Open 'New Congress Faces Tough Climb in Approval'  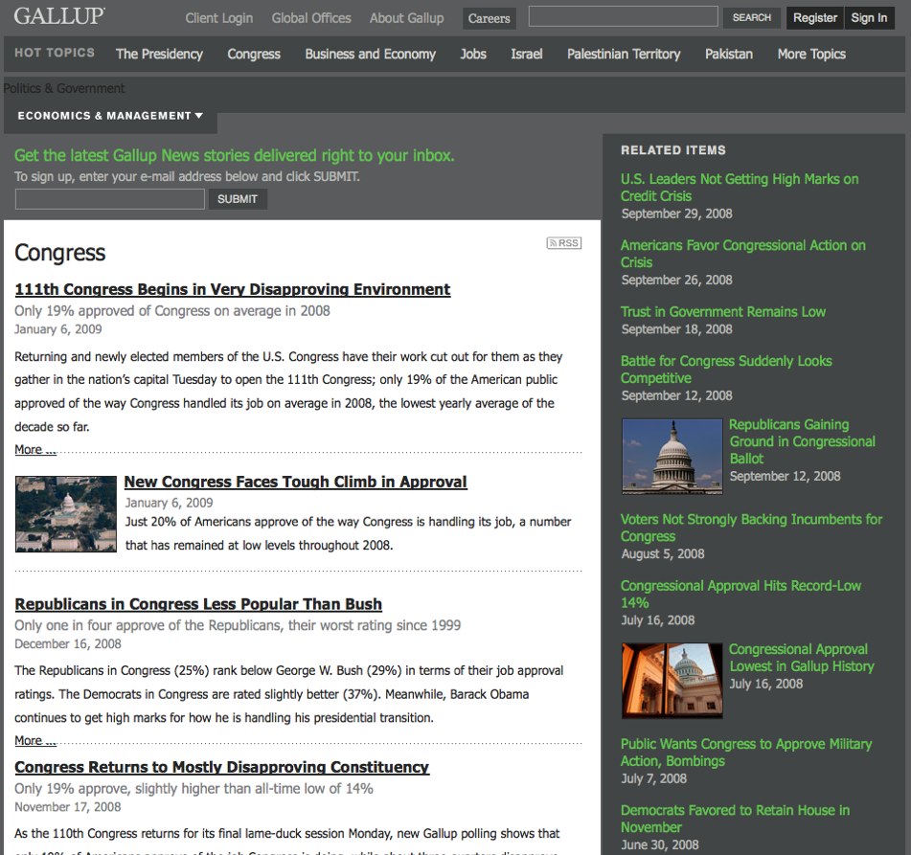pos(295,483)
